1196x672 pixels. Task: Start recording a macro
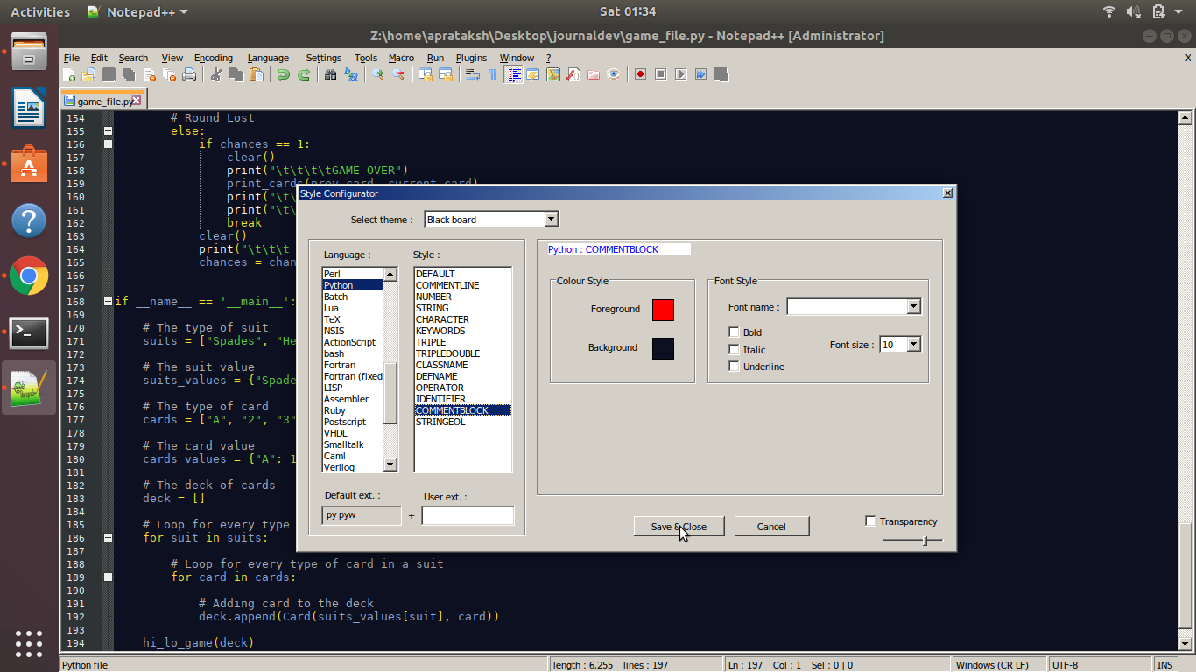coord(640,74)
